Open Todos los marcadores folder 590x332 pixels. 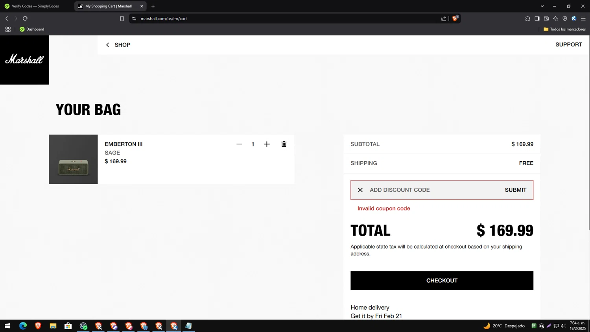(564, 29)
